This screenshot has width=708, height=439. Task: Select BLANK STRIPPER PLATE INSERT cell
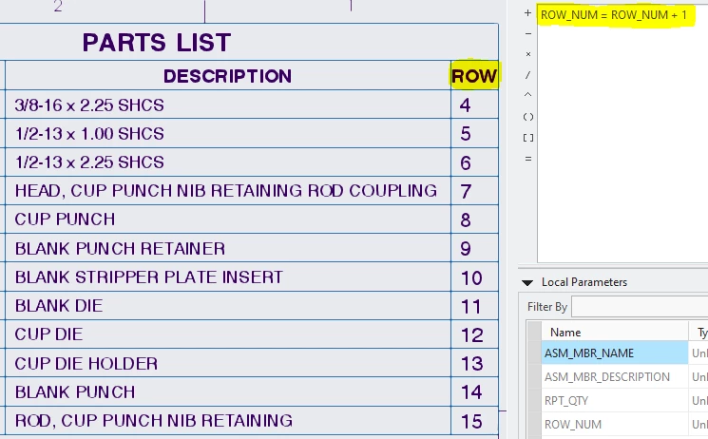tap(228, 277)
